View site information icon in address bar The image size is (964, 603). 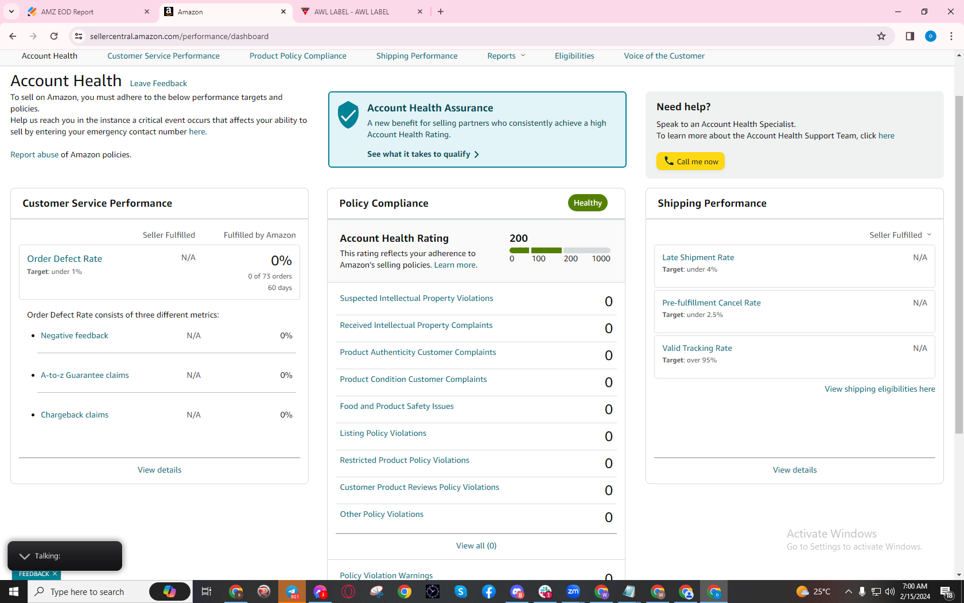pos(79,36)
